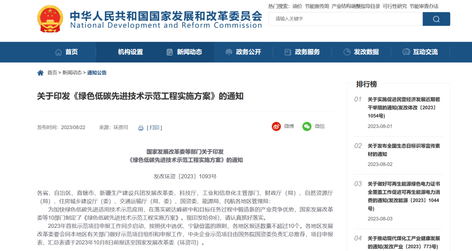Click the 发改数据 pie chart icon
The image size is (472, 251).
(347, 52)
